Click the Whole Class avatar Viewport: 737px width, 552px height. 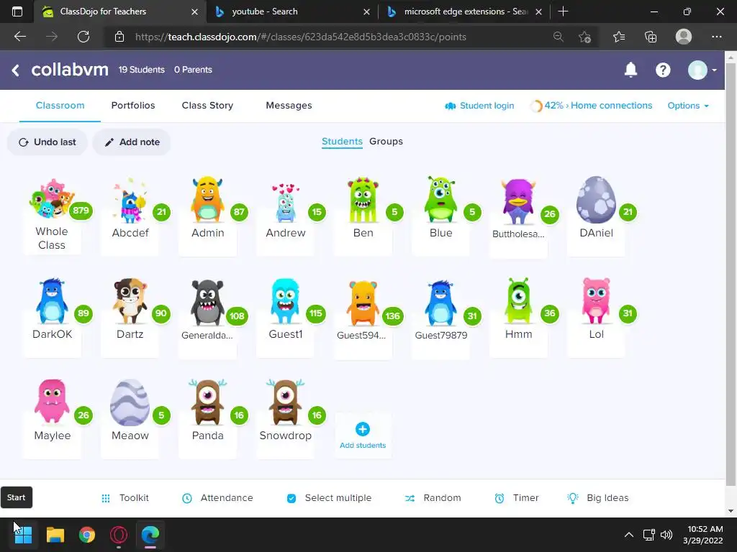pyautogui.click(x=52, y=198)
